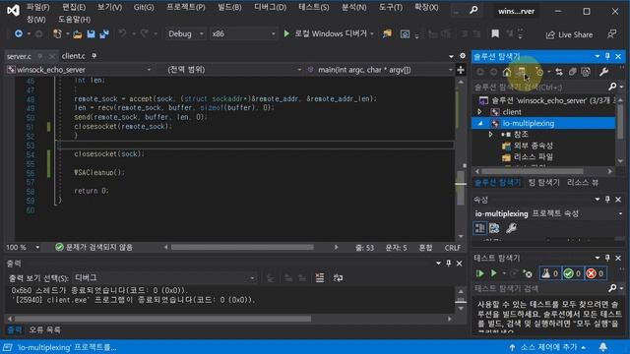Click the collapse all icon in Solution Explorer

pyautogui.click(x=573, y=72)
